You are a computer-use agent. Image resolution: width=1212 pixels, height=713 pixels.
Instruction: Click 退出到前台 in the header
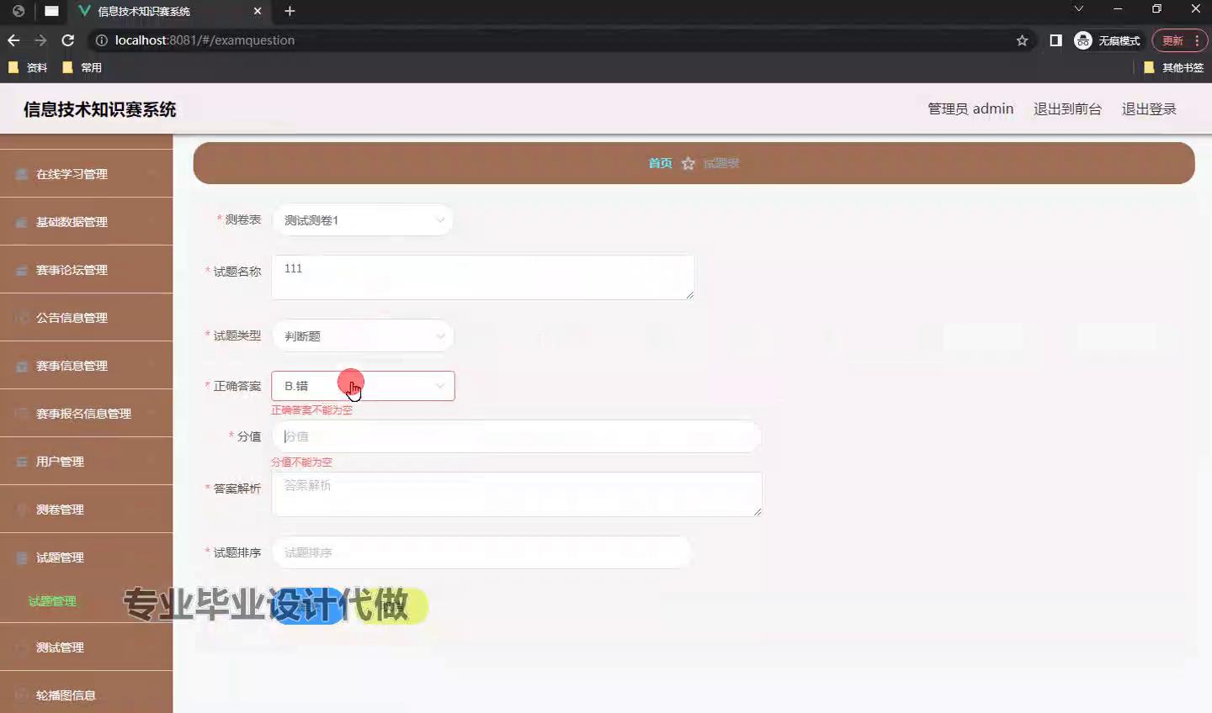pyautogui.click(x=1066, y=109)
